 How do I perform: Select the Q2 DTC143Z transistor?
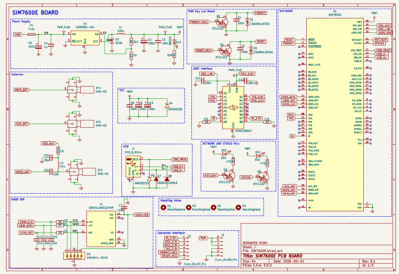226,50
